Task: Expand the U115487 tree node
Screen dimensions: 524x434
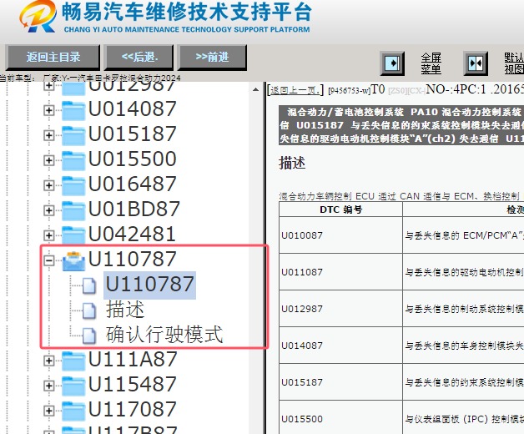Action: 48,386
